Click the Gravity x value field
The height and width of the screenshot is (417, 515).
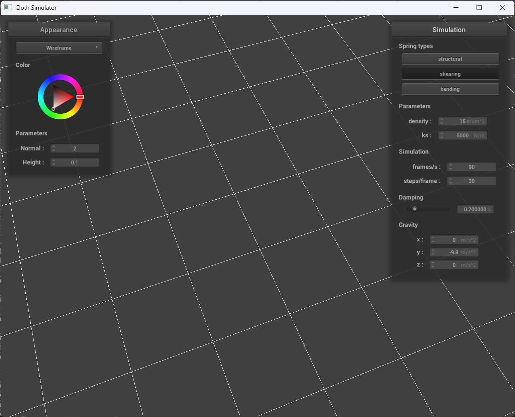click(x=454, y=240)
